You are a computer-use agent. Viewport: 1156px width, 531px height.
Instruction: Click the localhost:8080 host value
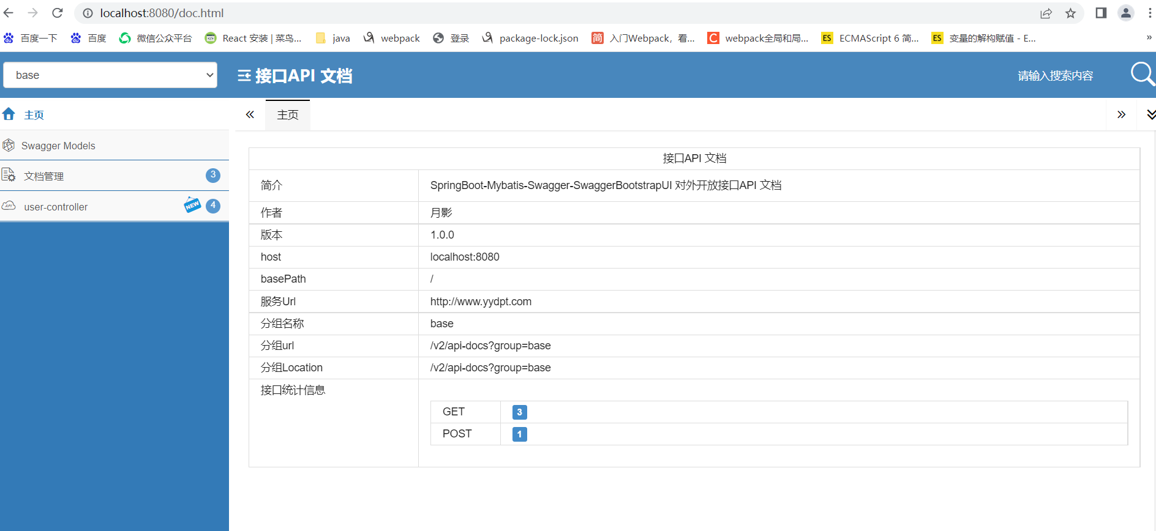point(465,257)
